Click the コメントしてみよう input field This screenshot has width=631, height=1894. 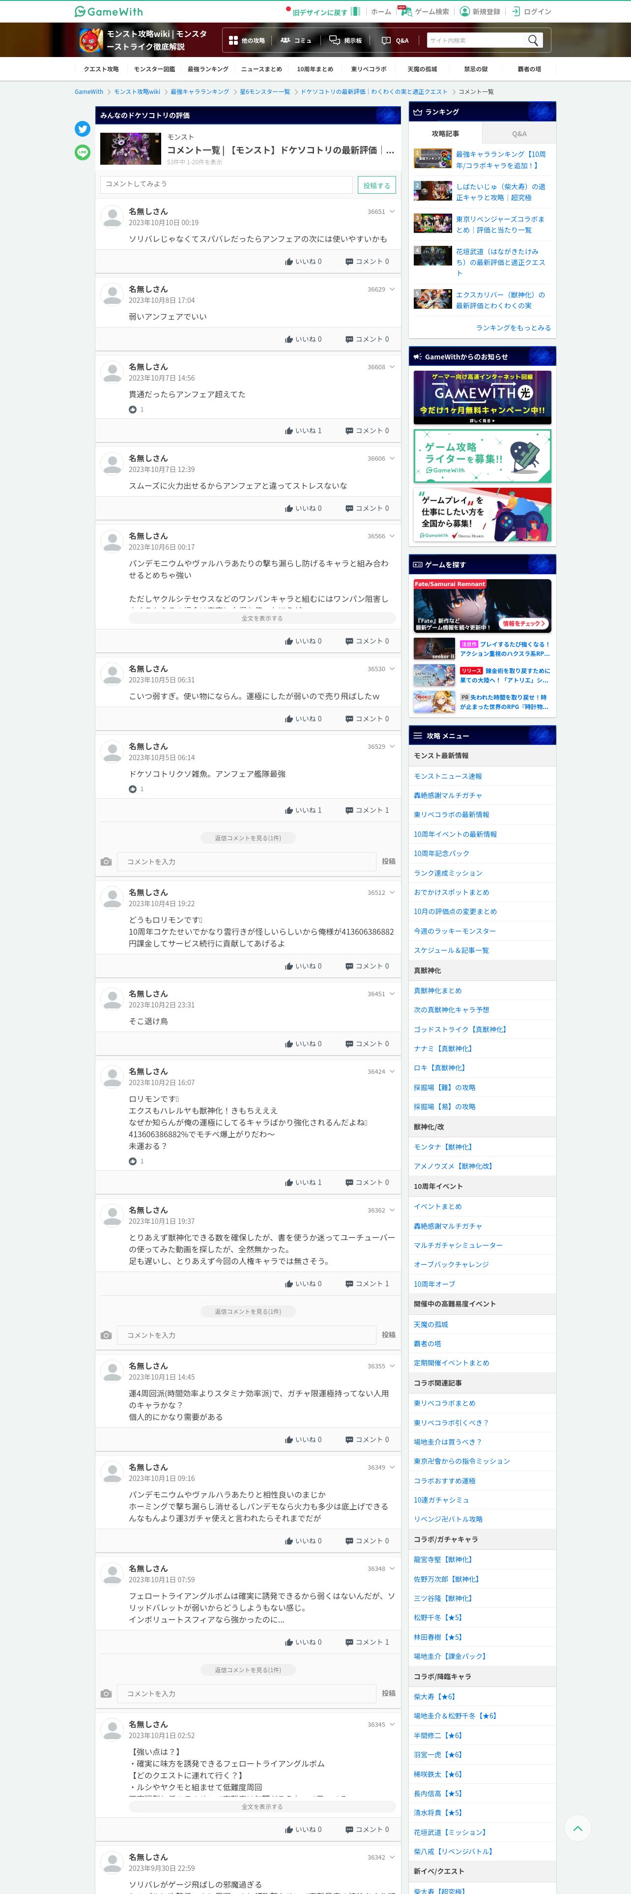tap(226, 184)
